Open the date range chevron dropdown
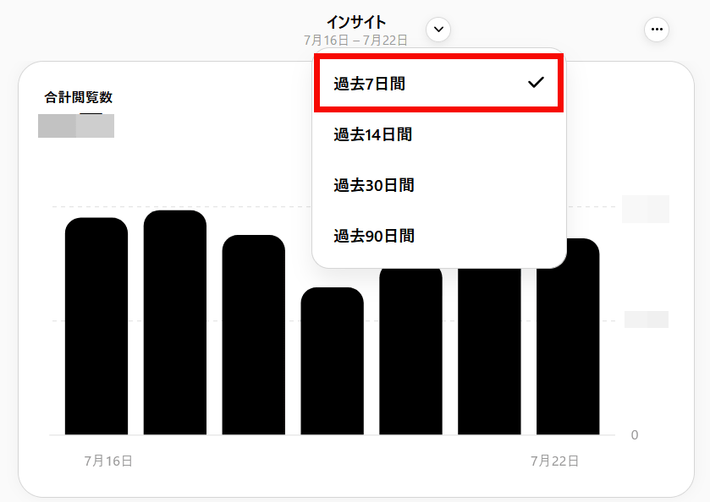Viewport: 710px width, 502px height. 438,30
